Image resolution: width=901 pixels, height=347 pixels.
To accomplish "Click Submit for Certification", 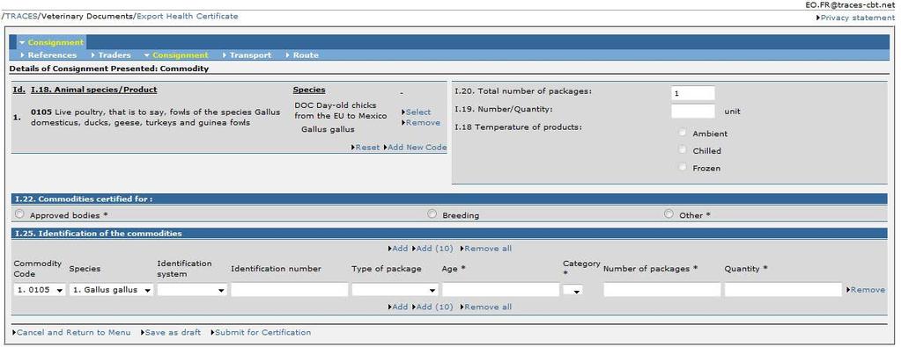I will pos(262,332).
